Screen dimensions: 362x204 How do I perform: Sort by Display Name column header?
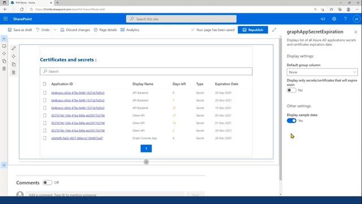143,84
